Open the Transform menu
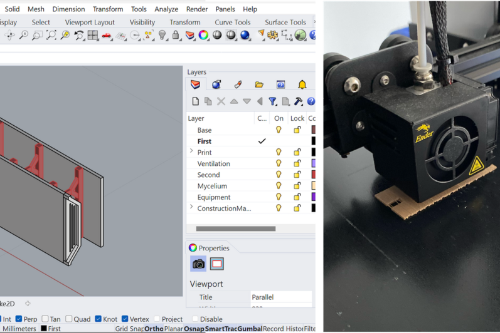Image resolution: width=500 pixels, height=333 pixels. tap(108, 9)
